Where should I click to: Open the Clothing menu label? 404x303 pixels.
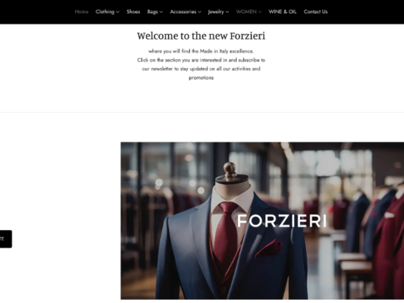(x=105, y=12)
